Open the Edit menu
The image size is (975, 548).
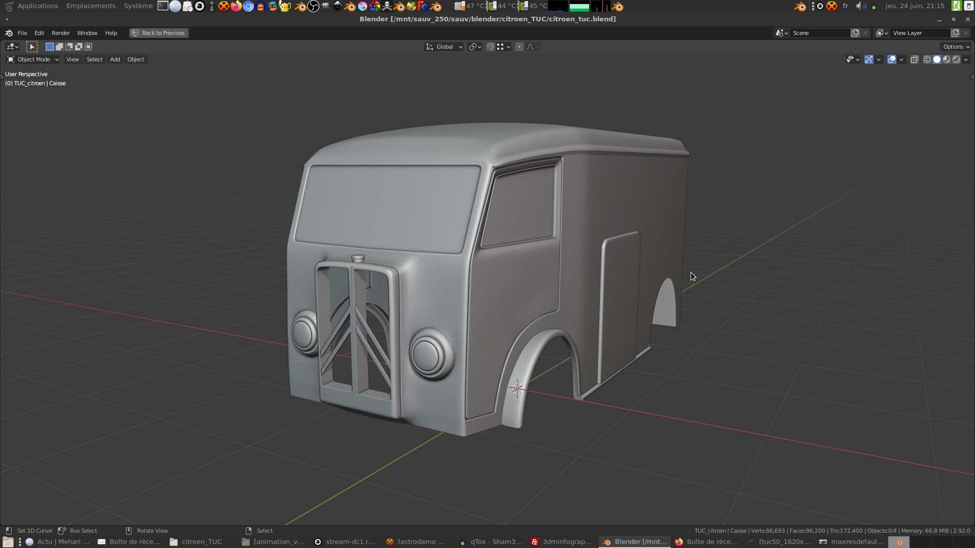[39, 33]
